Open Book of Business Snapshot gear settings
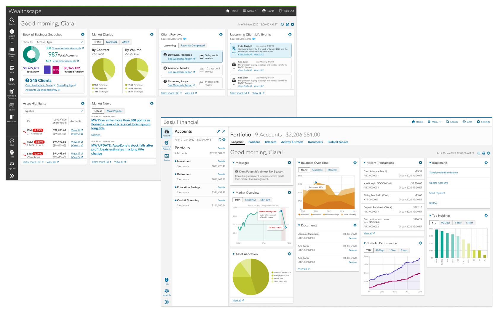This screenshot has height=312, width=498. (x=83, y=34)
